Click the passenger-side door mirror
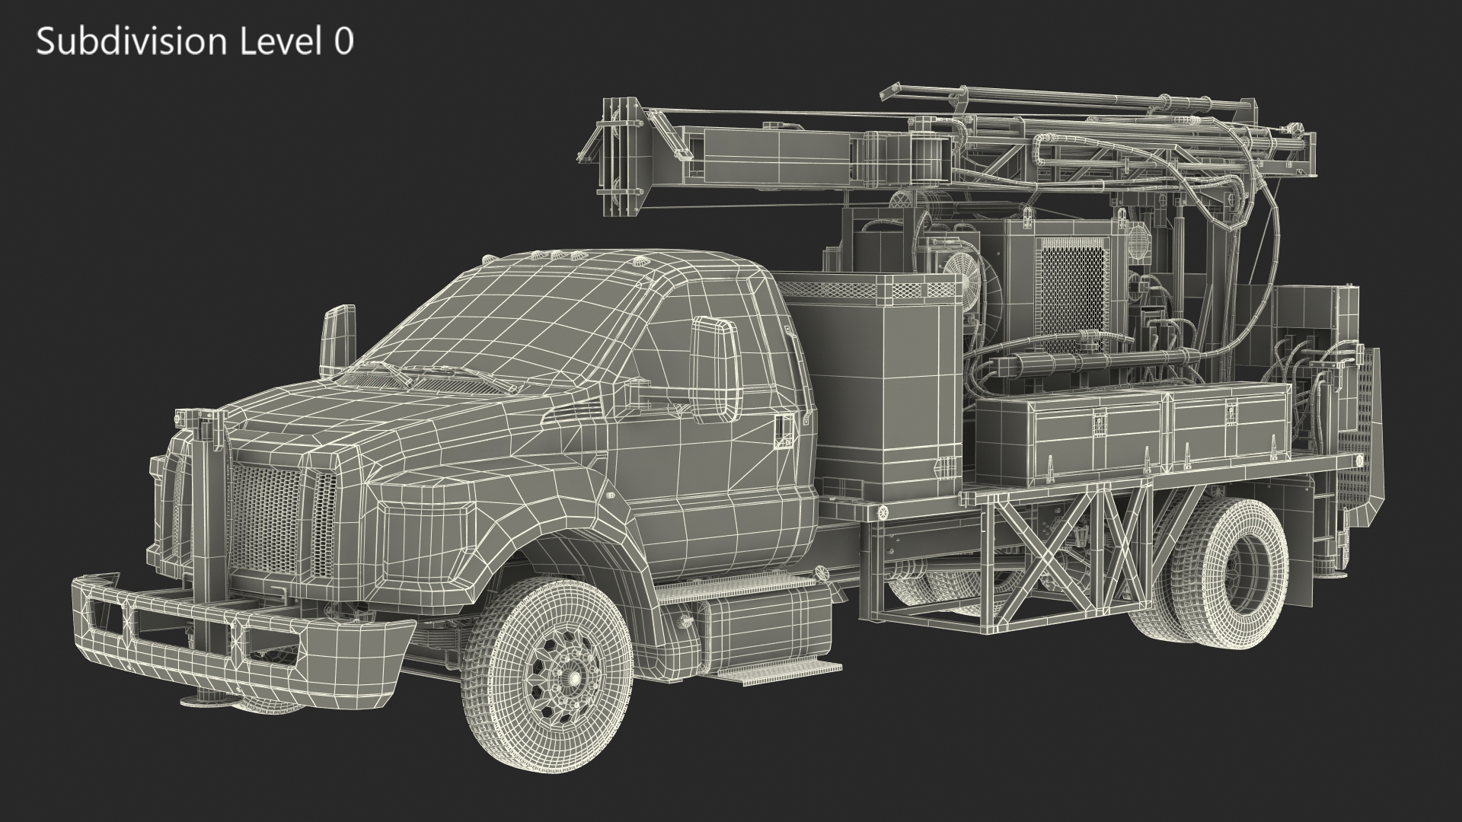Image resolution: width=1462 pixels, height=822 pixels. click(x=716, y=369)
